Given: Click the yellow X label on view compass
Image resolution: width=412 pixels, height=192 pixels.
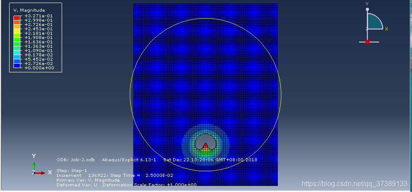Looking at the screenshot, I should pyautogui.click(x=386, y=29).
